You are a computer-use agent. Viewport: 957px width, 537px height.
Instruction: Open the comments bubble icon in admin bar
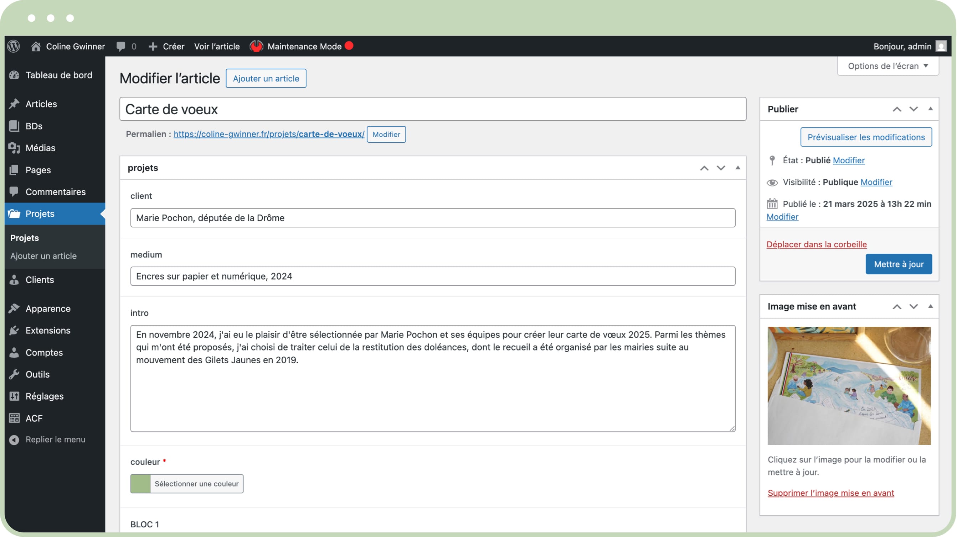(x=121, y=46)
